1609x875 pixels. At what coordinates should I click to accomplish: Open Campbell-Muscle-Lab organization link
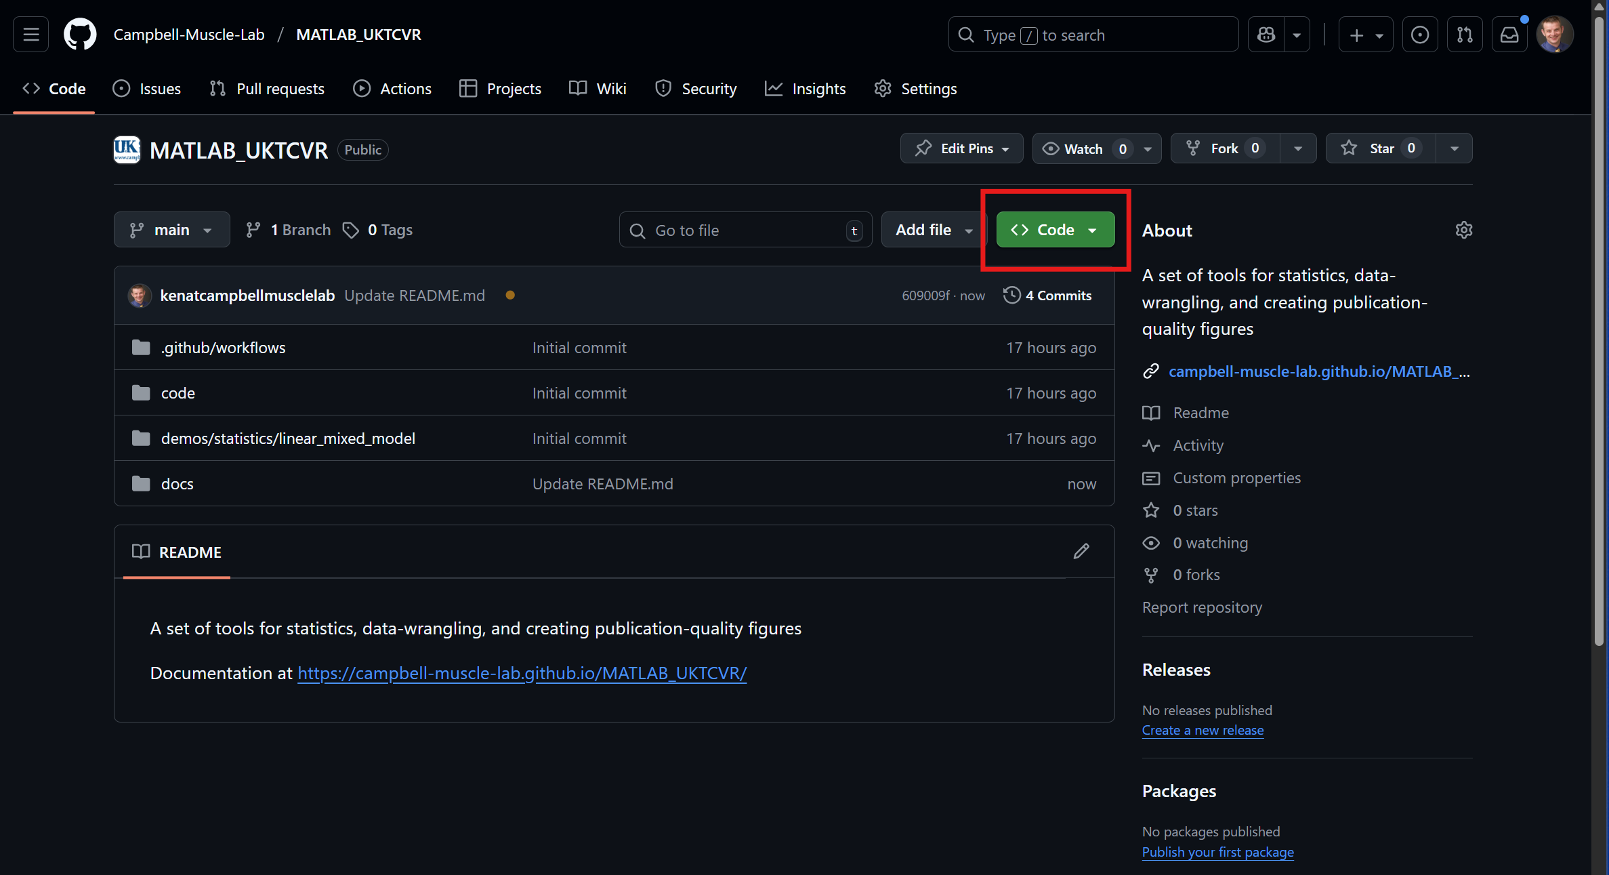click(x=189, y=35)
